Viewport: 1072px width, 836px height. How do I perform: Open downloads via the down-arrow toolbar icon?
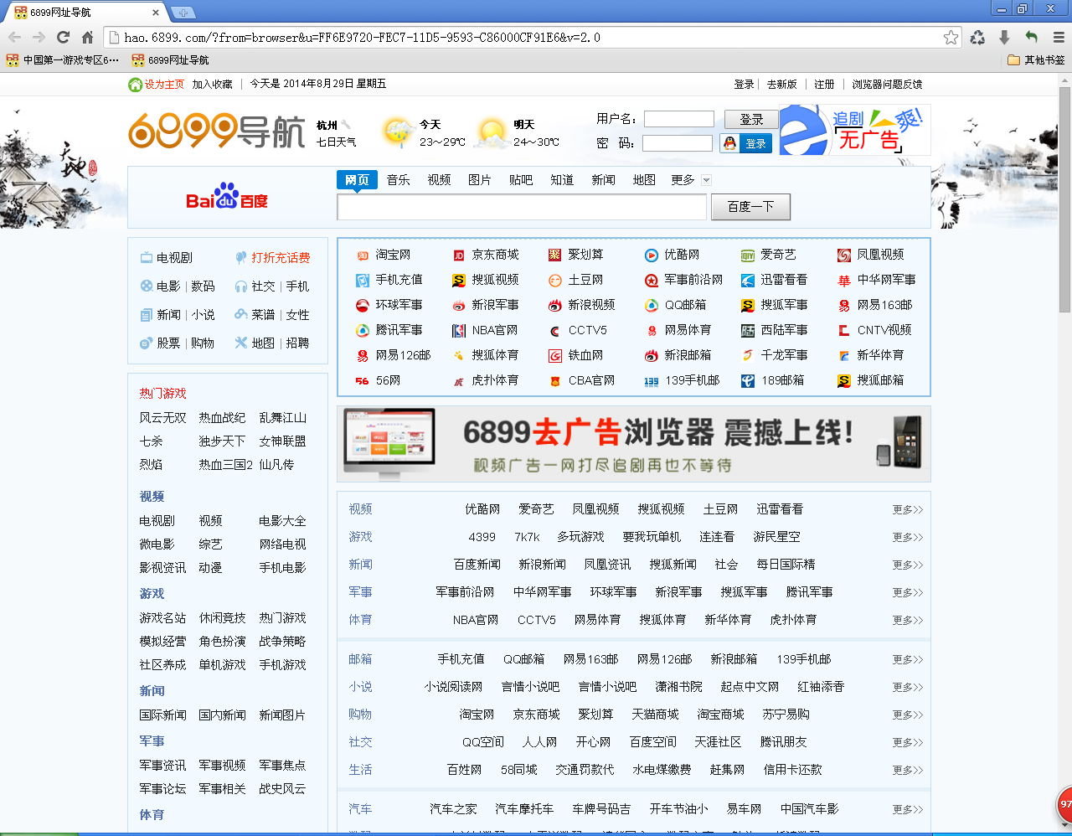1004,37
